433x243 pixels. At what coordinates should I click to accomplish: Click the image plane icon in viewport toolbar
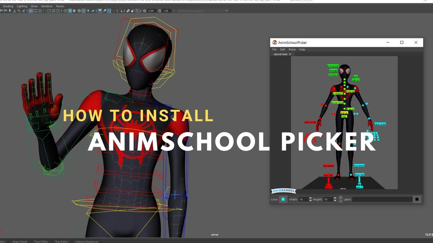point(14,11)
